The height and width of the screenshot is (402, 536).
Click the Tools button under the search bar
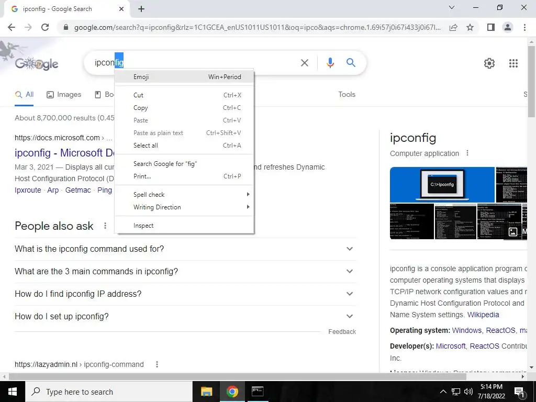(347, 94)
